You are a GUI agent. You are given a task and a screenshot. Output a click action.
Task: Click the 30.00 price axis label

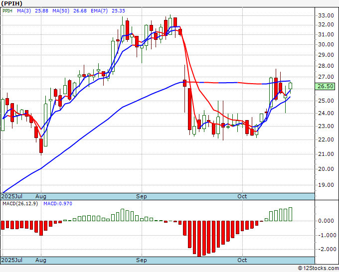pos(326,44)
